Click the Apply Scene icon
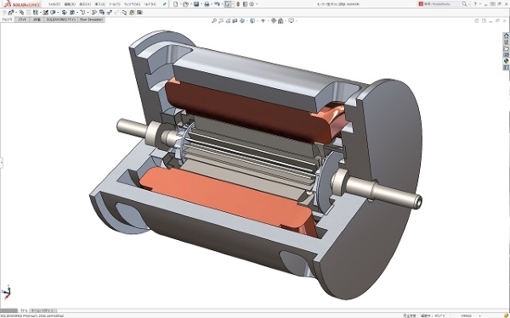Image resolution: width=510 pixels, height=318 pixels. pyautogui.click(x=280, y=20)
